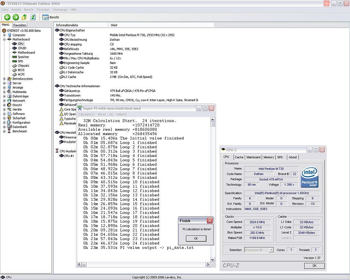Click the Netzwerk icon in sidebar
Screen dimensions: 350x280
pos(9,101)
